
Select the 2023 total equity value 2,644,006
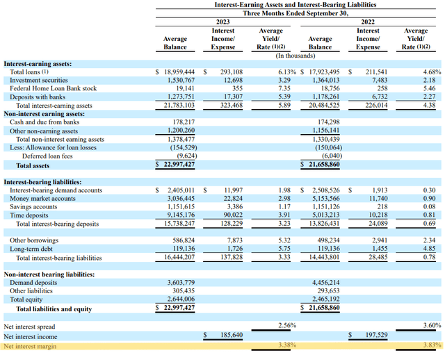click(181, 299)
